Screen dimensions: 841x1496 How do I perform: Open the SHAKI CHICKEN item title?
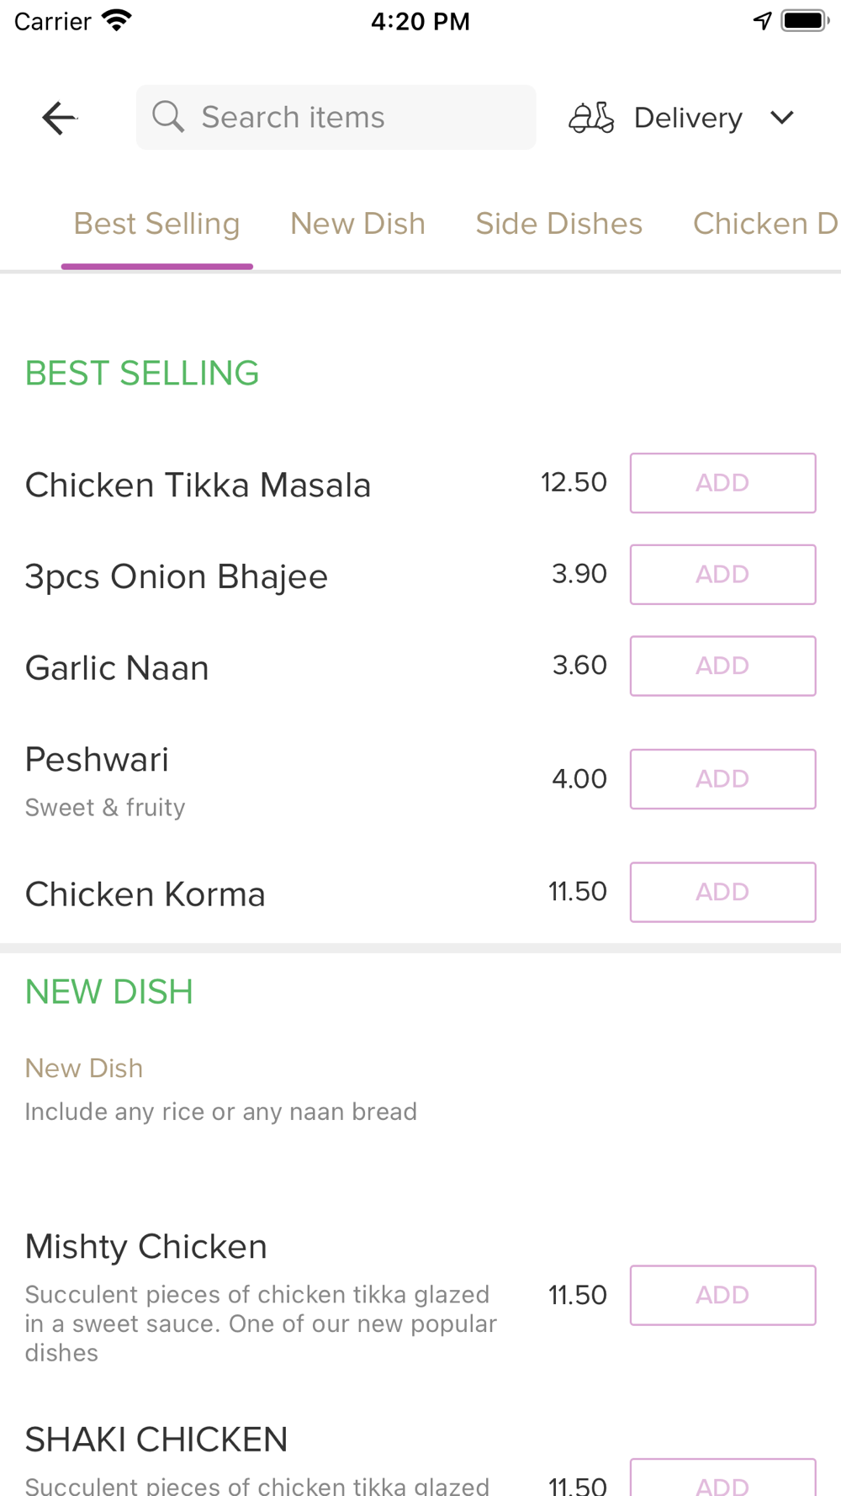pos(156,1440)
